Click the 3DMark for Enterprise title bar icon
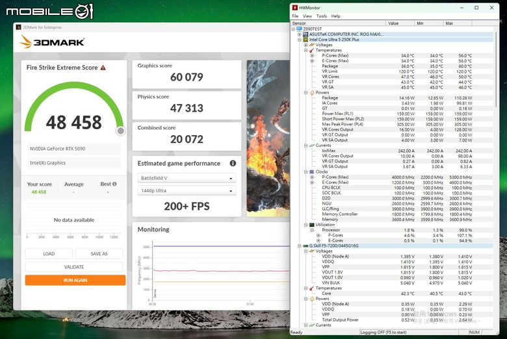This screenshot has width=507, height=339. pos(19,27)
